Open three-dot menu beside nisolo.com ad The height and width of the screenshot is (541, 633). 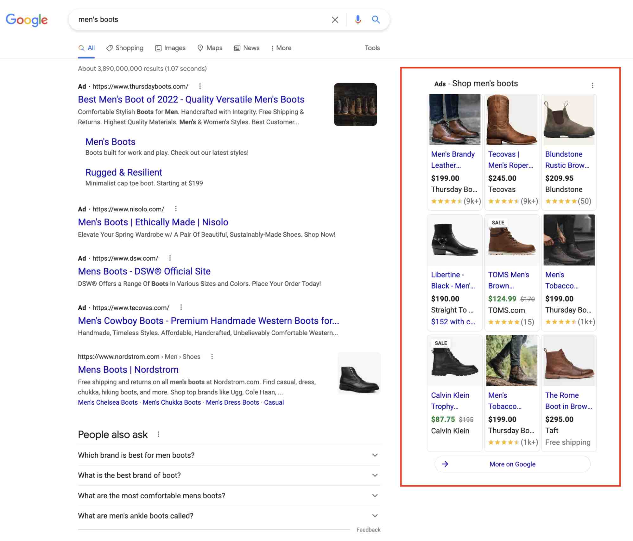(x=176, y=208)
